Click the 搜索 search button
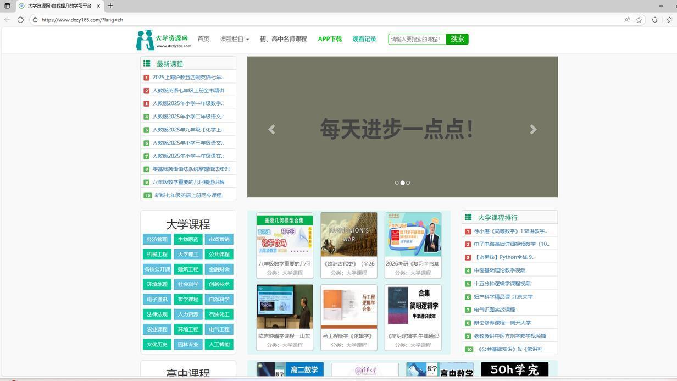 point(457,39)
